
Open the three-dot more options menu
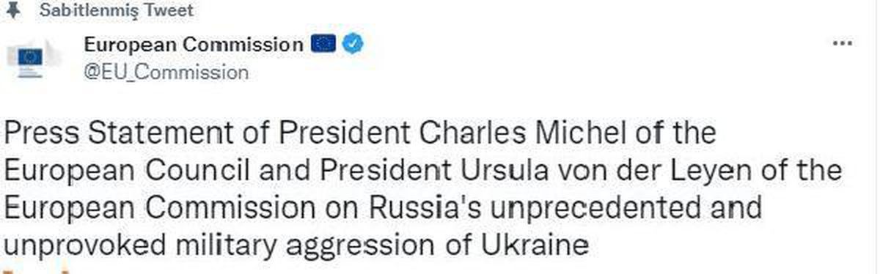pos(841,43)
